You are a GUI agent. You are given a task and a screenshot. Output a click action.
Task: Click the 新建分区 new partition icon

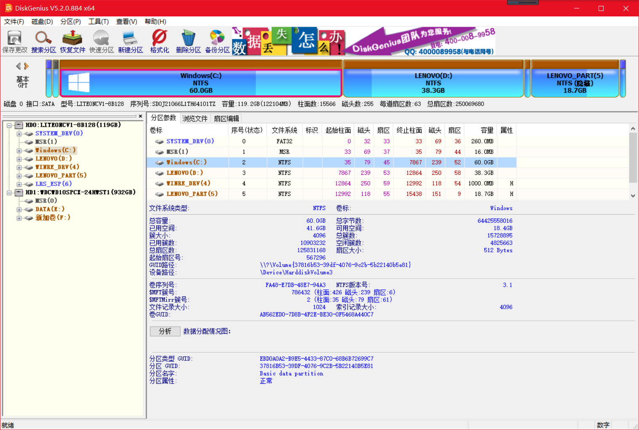pyautogui.click(x=130, y=42)
